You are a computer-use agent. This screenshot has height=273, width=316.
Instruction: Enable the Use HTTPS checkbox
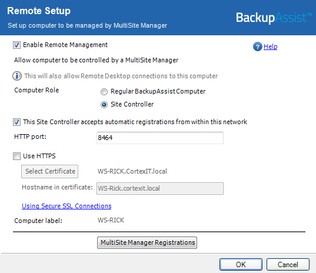(16, 156)
